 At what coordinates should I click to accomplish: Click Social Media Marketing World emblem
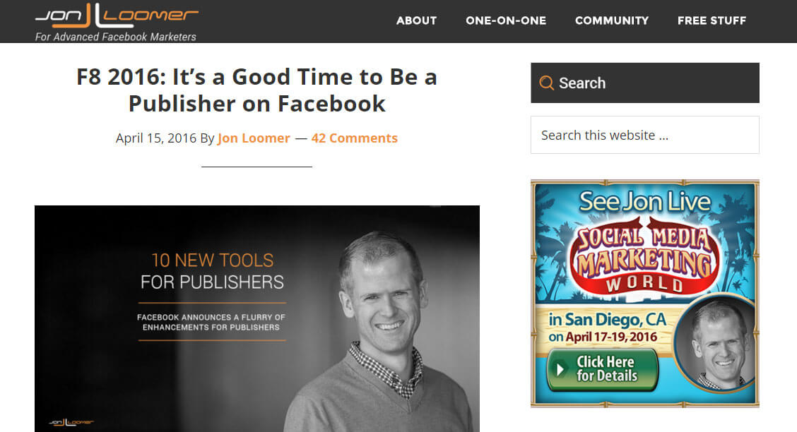[644, 257]
